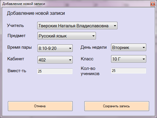
Task: Expand the Время пары time dropdown
Action: (55, 48)
